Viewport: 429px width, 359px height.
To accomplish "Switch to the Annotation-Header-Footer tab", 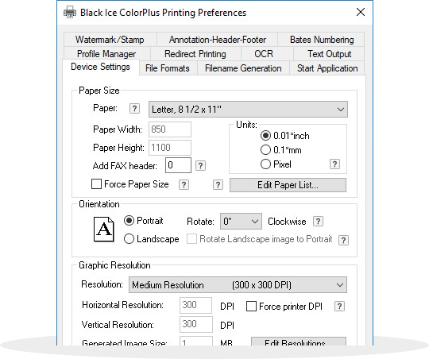I will (217, 40).
